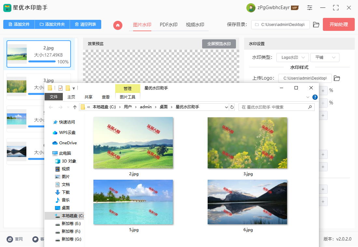The height and width of the screenshot is (247, 358).
Task: Click the 添加文件夹 button
Action: click(x=52, y=24)
